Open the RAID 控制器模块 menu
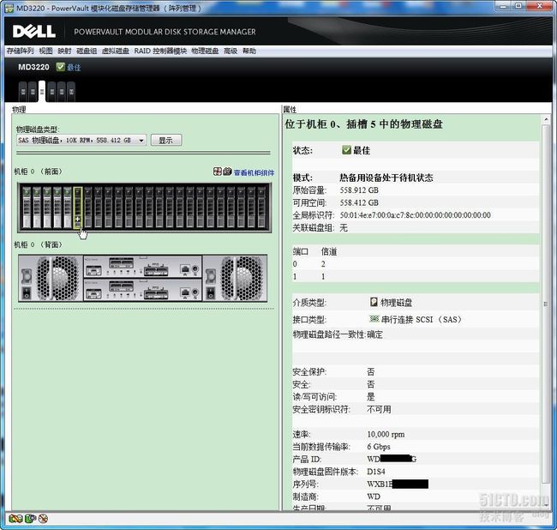Viewport: 557px width, 530px height. coord(160,51)
